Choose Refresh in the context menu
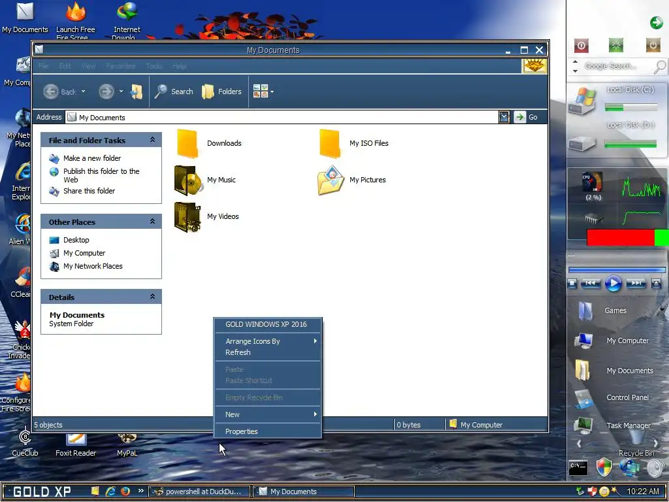The width and height of the screenshot is (669, 502). coord(267,352)
